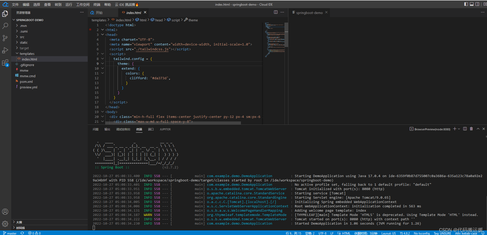Viewport: 487px width, 235px height.
Task: Close the index.html editor tab
Action: 145,12
